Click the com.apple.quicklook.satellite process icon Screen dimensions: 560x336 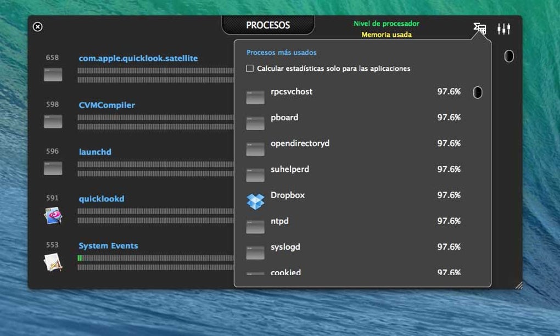53,74
